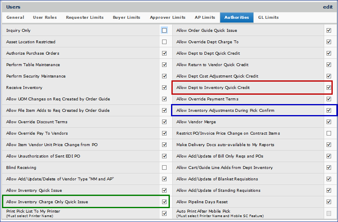This screenshot has height=222, width=338.
Task: Disable Print Pick List To My Printer
Action: [164, 213]
